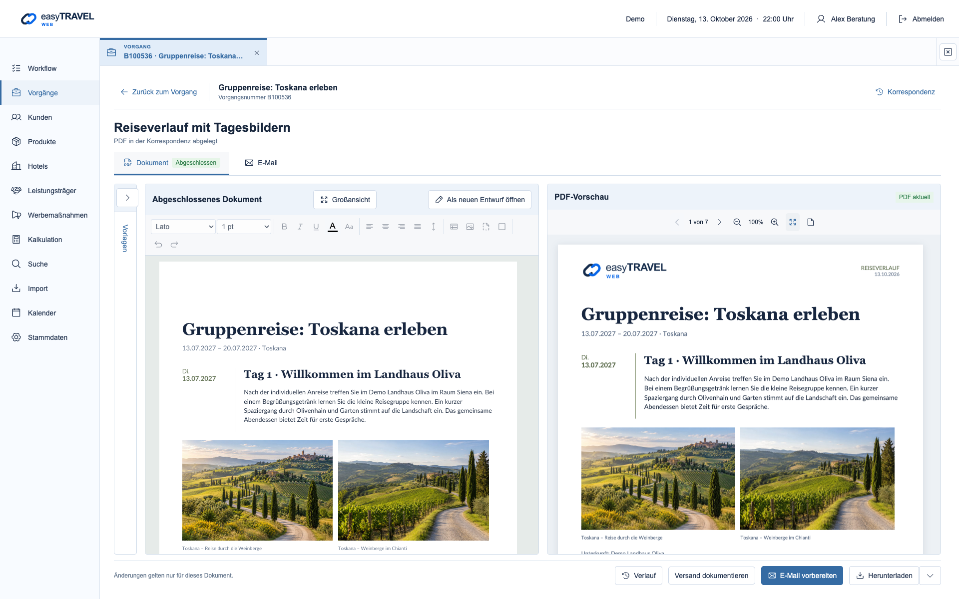Fit PDF preview to width
The image size is (959, 599).
coord(793,222)
